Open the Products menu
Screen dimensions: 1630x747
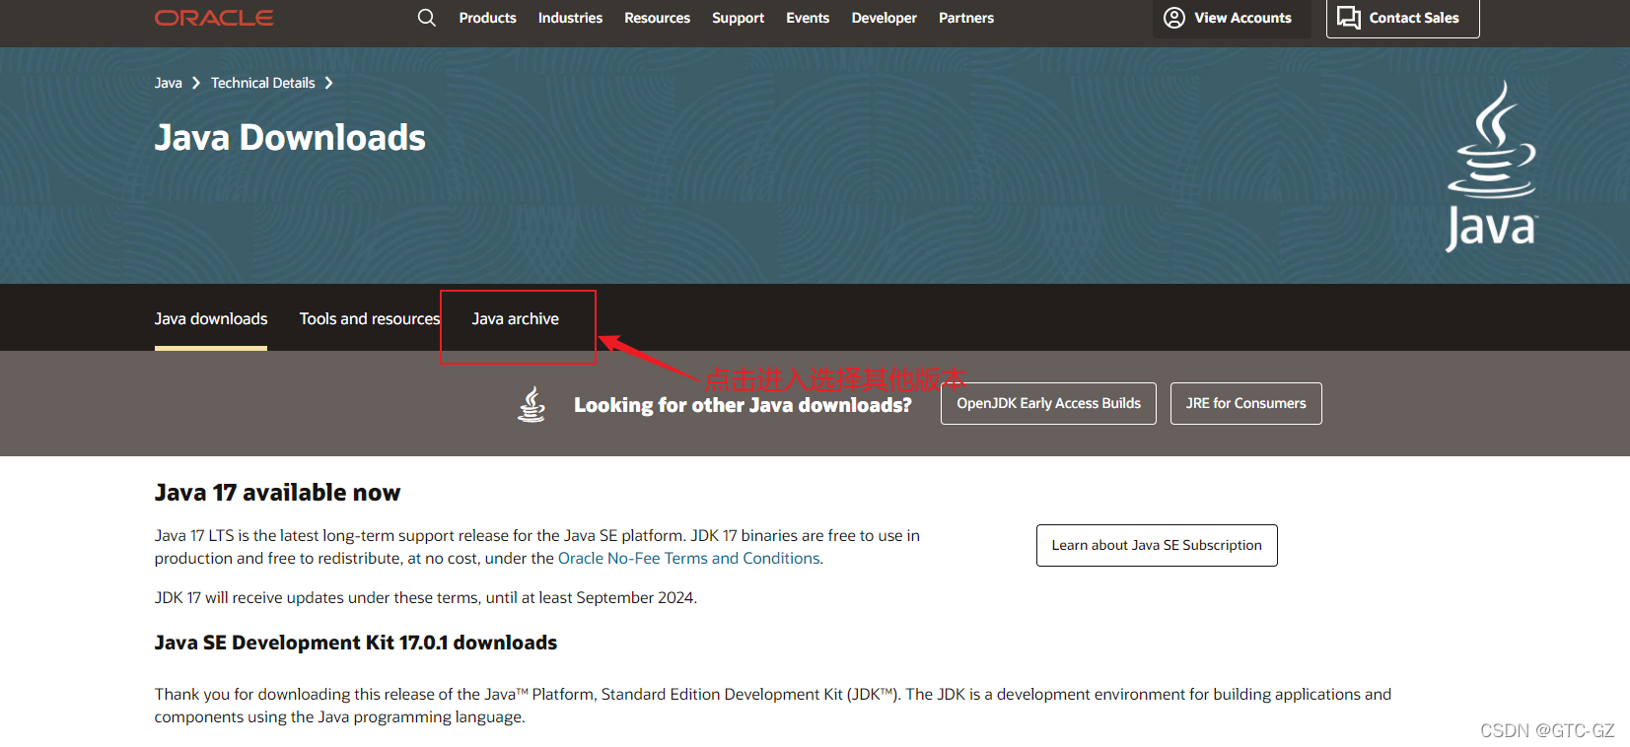point(487,18)
